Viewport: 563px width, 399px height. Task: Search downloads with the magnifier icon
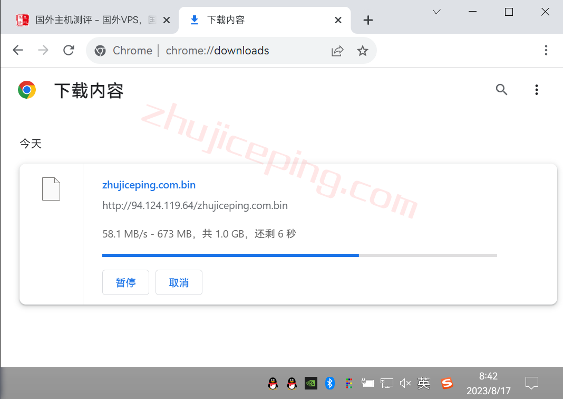pyautogui.click(x=501, y=90)
